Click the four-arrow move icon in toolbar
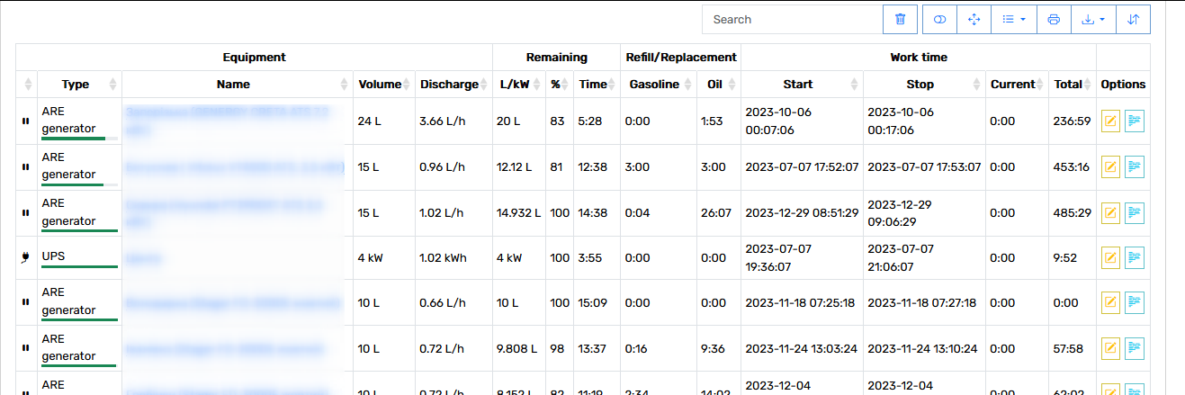 tap(974, 19)
